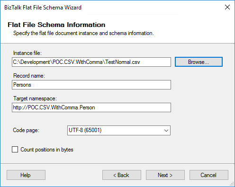Click into the Record name field
Image resolution: width=235 pixels, height=187 pixels.
tap(91, 85)
